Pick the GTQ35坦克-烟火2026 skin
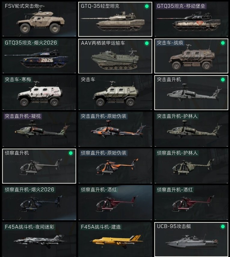The width and height of the screenshot is (230, 257). 39,56
